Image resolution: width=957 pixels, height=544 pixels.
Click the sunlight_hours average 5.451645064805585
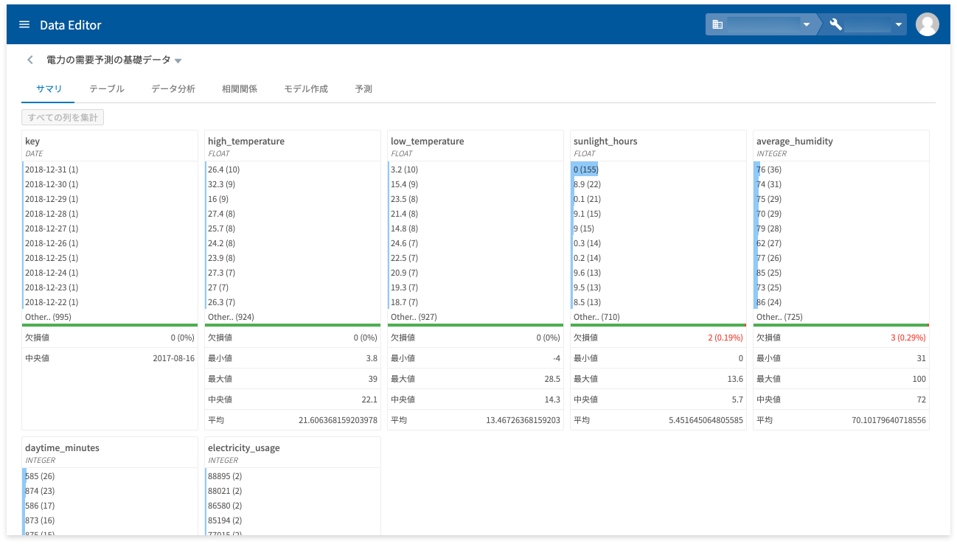[706, 420]
